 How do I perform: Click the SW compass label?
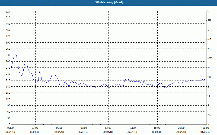pos(209,77)
